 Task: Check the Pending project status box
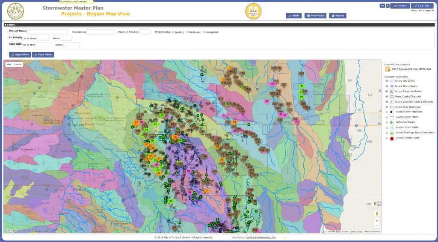(173, 32)
